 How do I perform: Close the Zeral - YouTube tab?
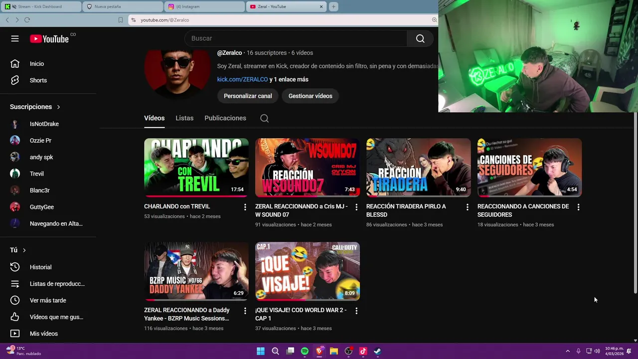coord(321,6)
